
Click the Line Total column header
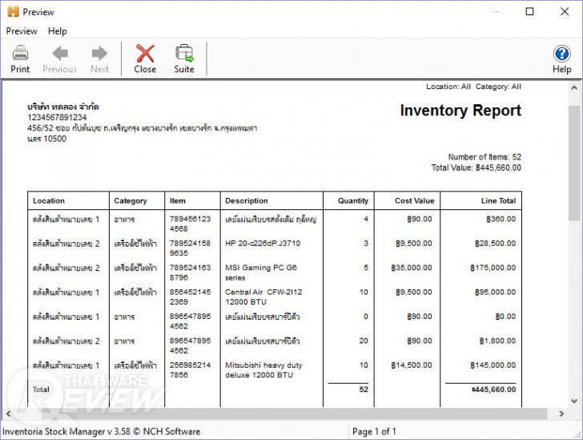(x=498, y=200)
